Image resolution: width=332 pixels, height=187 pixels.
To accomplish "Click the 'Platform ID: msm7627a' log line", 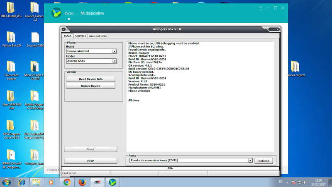I will pyautogui.click(x=145, y=62).
